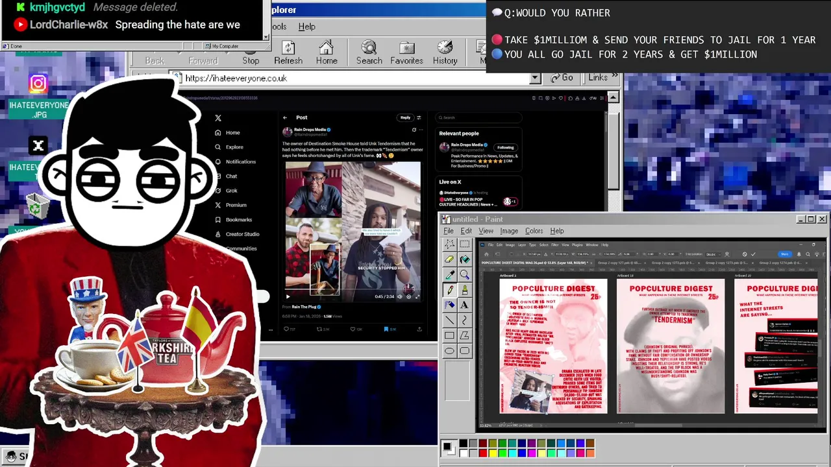The image size is (831, 467).
Task: Click the post's back arrow
Action: coord(285,117)
